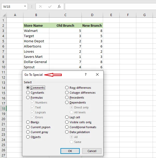Click the Insert Function fx icon
The image size is (156, 158).
(59, 6)
